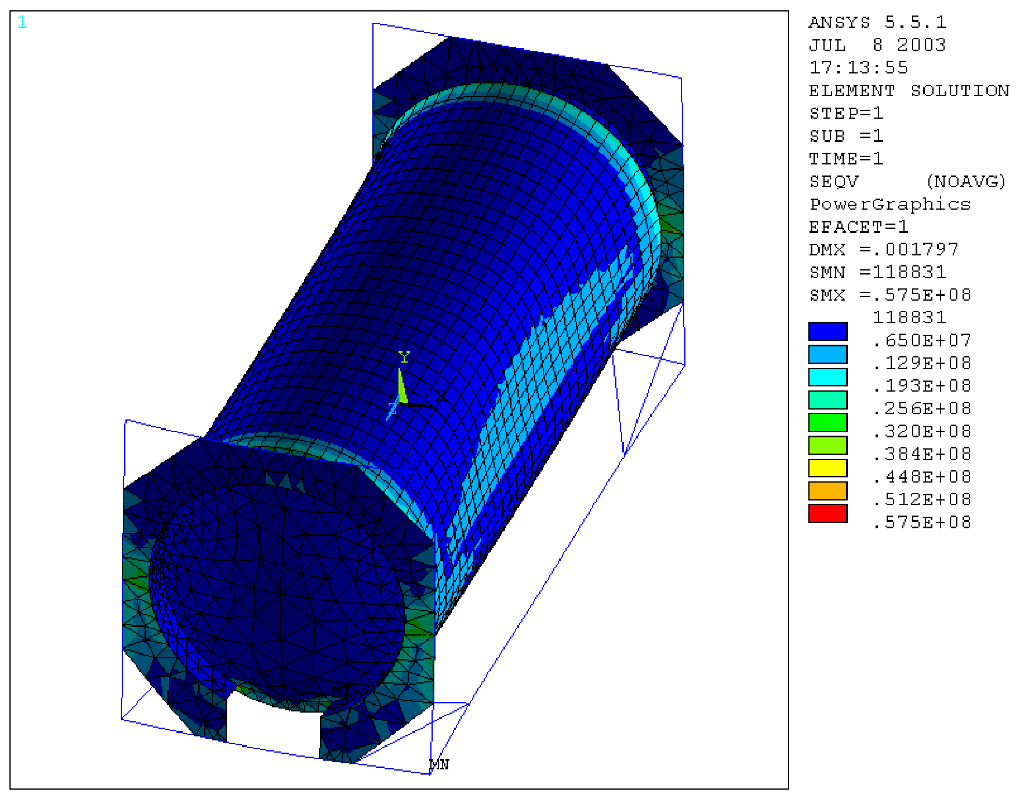Select the cyan window number 1
1022x802 pixels.
[22, 22]
